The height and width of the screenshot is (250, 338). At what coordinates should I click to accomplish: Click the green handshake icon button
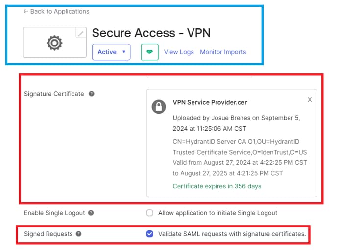(x=149, y=52)
